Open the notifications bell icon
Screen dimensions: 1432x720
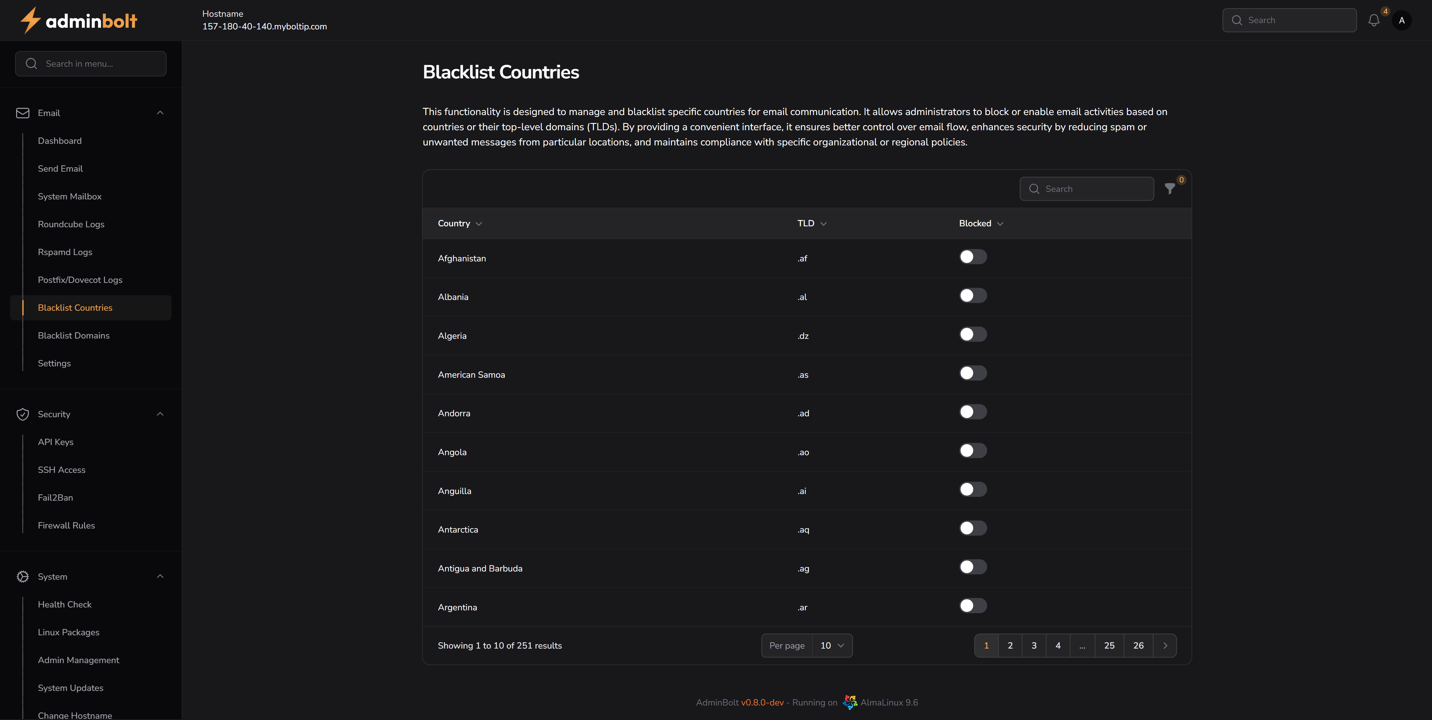1374,20
